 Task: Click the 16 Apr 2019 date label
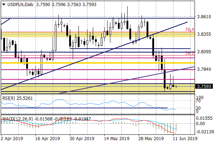(x=48, y=138)
